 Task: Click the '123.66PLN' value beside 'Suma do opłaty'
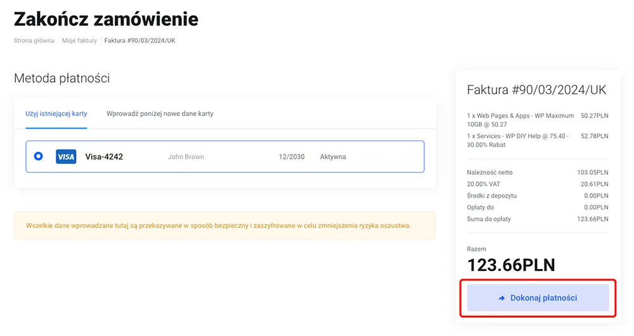pyautogui.click(x=593, y=219)
